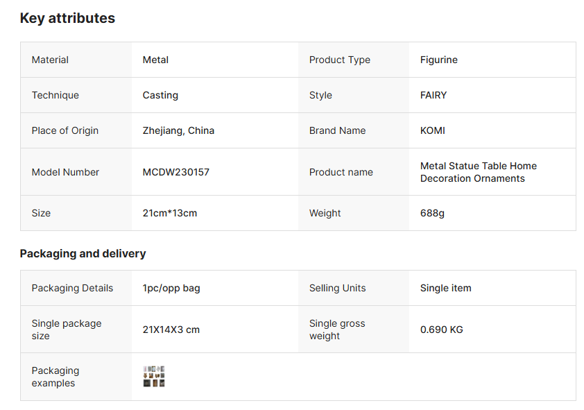Viewport: 584px width, 410px height.
Task: Select the Metal material value
Action: 155,60
